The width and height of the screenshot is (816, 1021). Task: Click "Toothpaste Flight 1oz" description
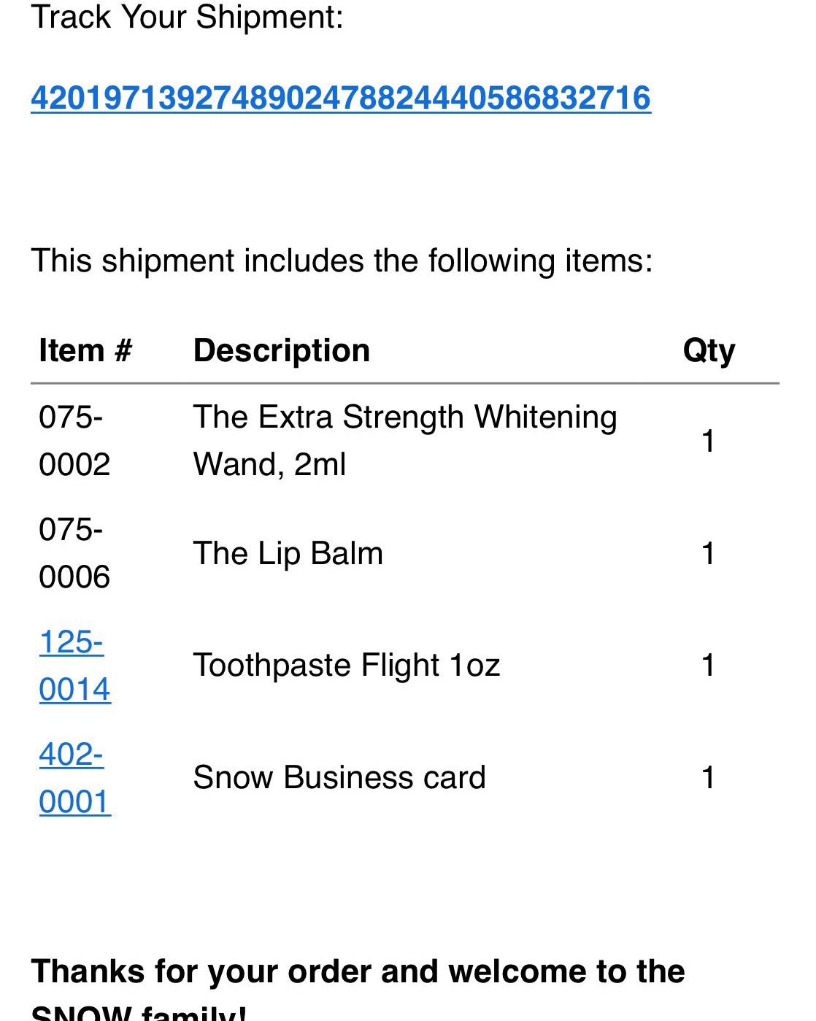pyautogui.click(x=346, y=665)
